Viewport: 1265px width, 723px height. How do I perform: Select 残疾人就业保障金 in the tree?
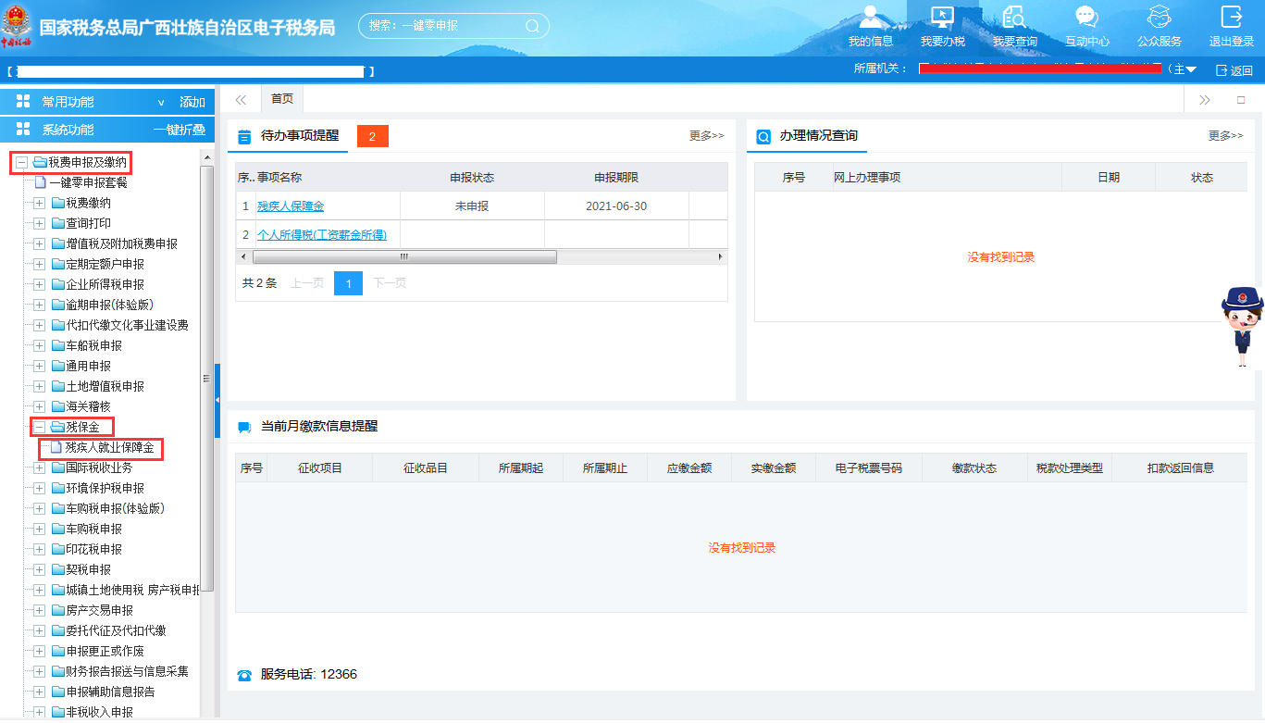coord(108,448)
